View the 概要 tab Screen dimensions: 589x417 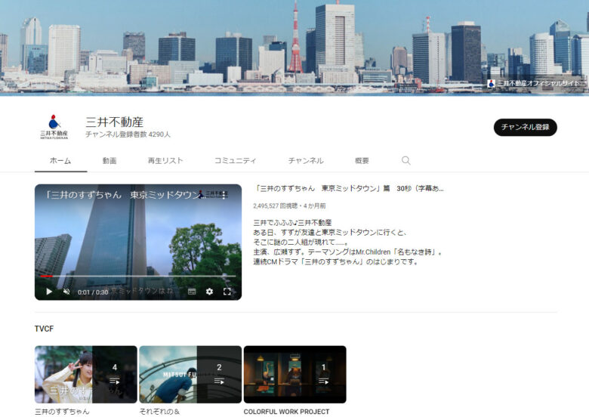coord(362,161)
